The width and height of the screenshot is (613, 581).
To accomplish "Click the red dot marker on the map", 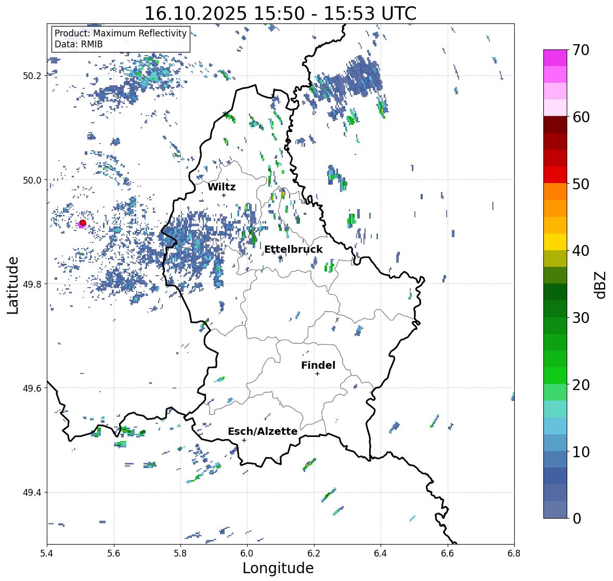I will [83, 223].
